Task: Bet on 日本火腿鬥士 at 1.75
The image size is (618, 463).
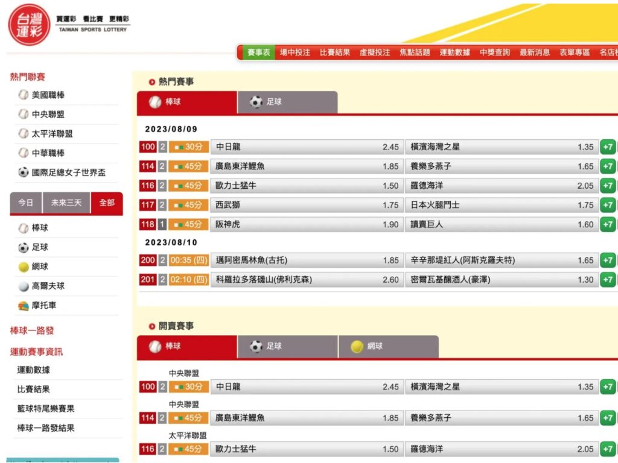Action: 502,205
